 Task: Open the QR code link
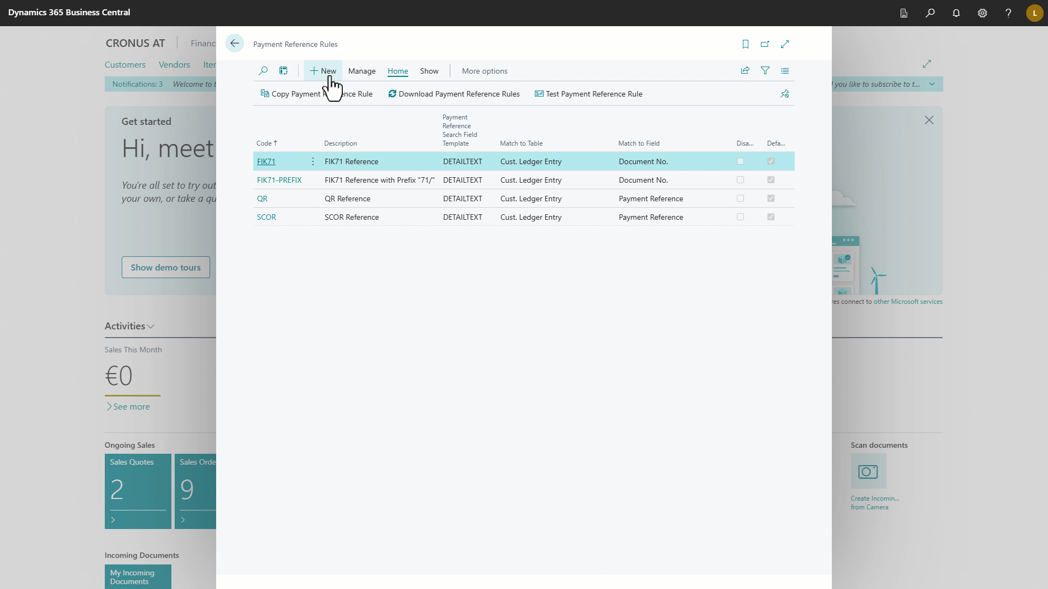coord(262,199)
